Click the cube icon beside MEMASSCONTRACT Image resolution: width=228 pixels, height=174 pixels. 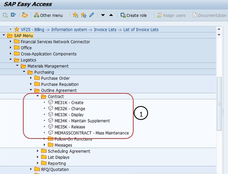[50, 133]
